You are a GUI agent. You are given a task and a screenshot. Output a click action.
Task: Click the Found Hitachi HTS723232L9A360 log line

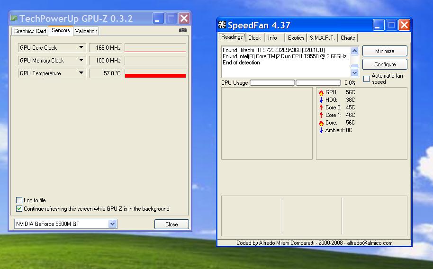pyautogui.click(x=274, y=50)
